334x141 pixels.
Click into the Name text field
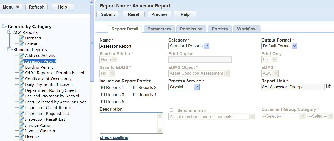pyautogui.click(x=131, y=46)
